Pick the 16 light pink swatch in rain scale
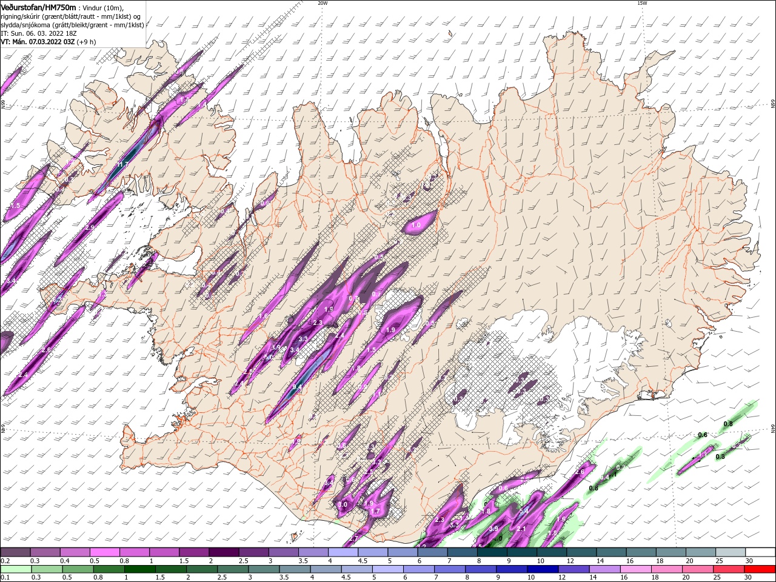Image resolution: width=776 pixels, height=582 pixels. 635,569
